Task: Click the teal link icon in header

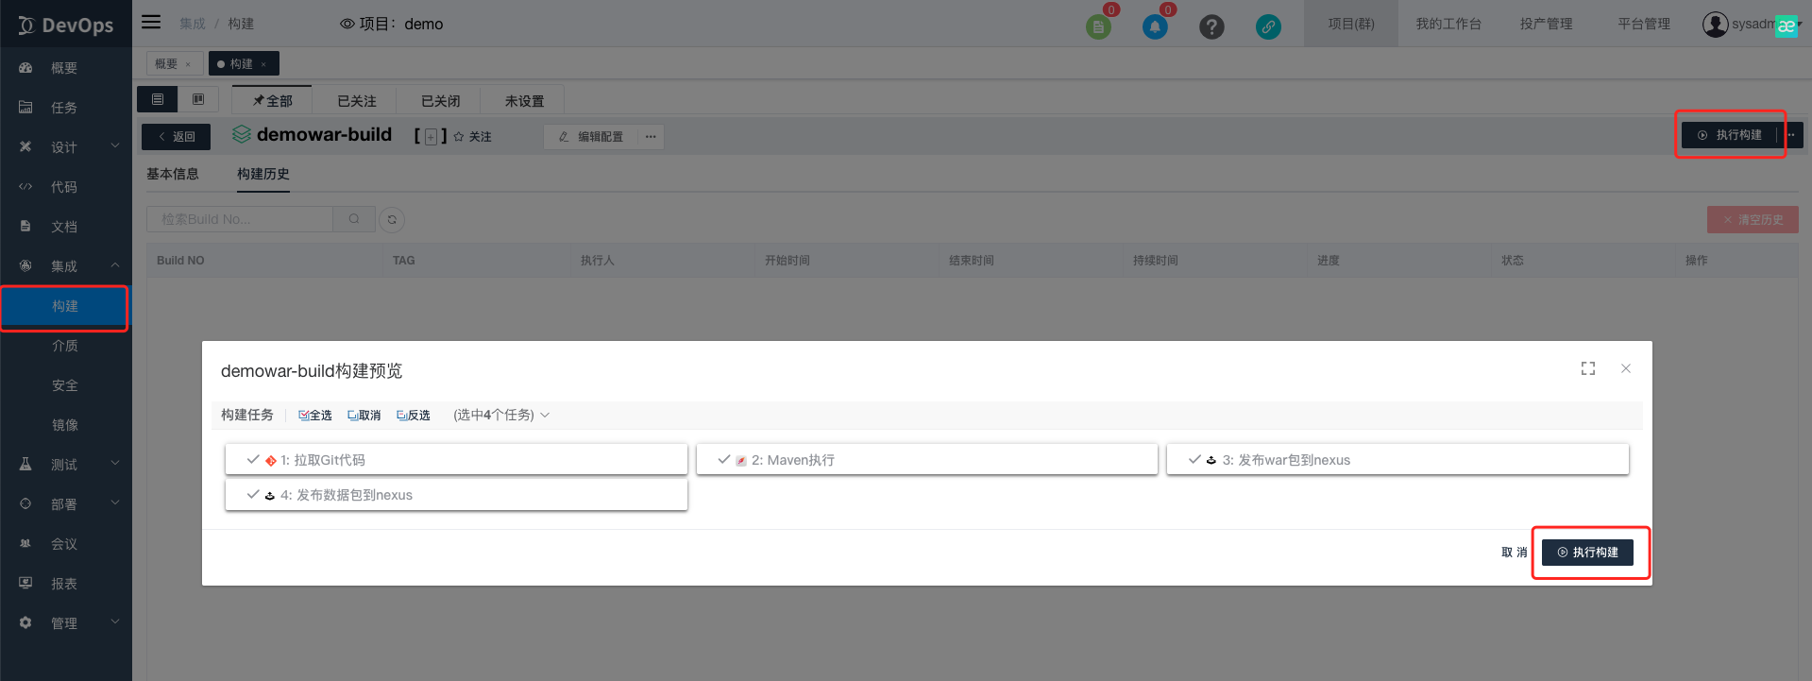Action: 1268,27
